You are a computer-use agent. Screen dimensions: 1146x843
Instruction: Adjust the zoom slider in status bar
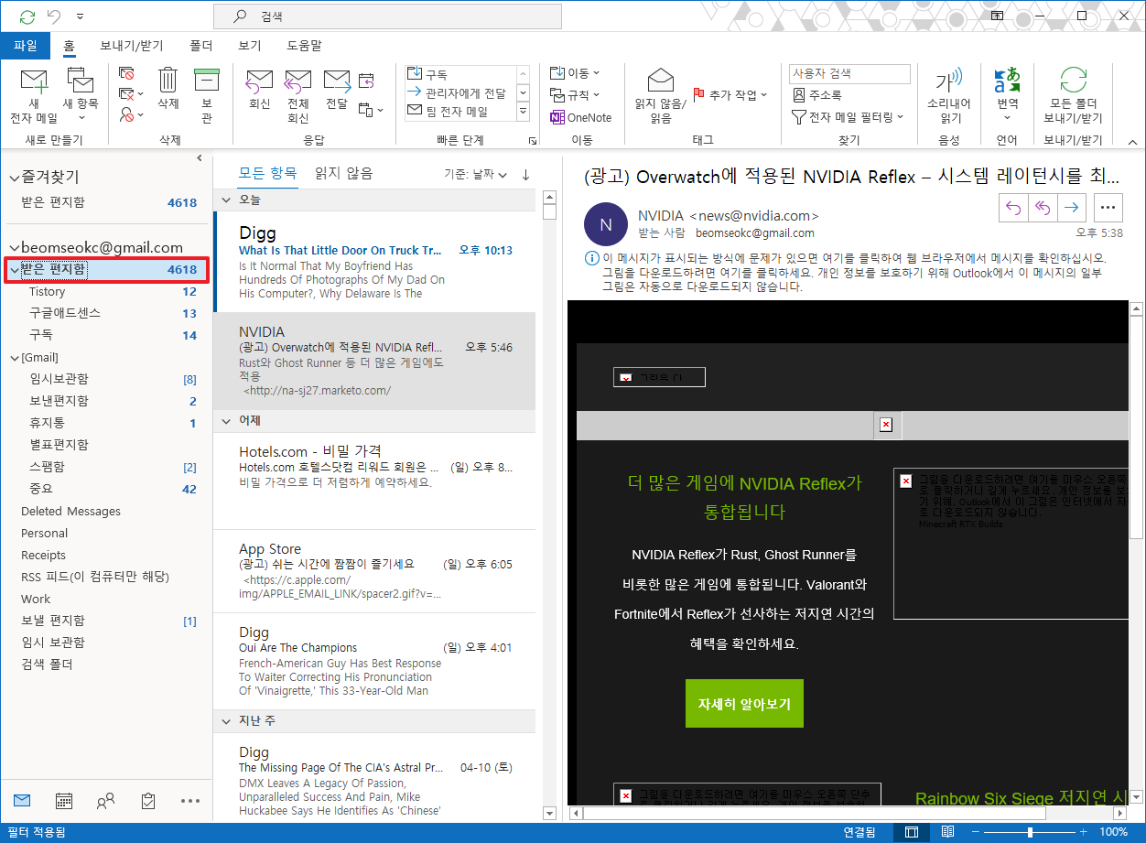coord(1031,832)
